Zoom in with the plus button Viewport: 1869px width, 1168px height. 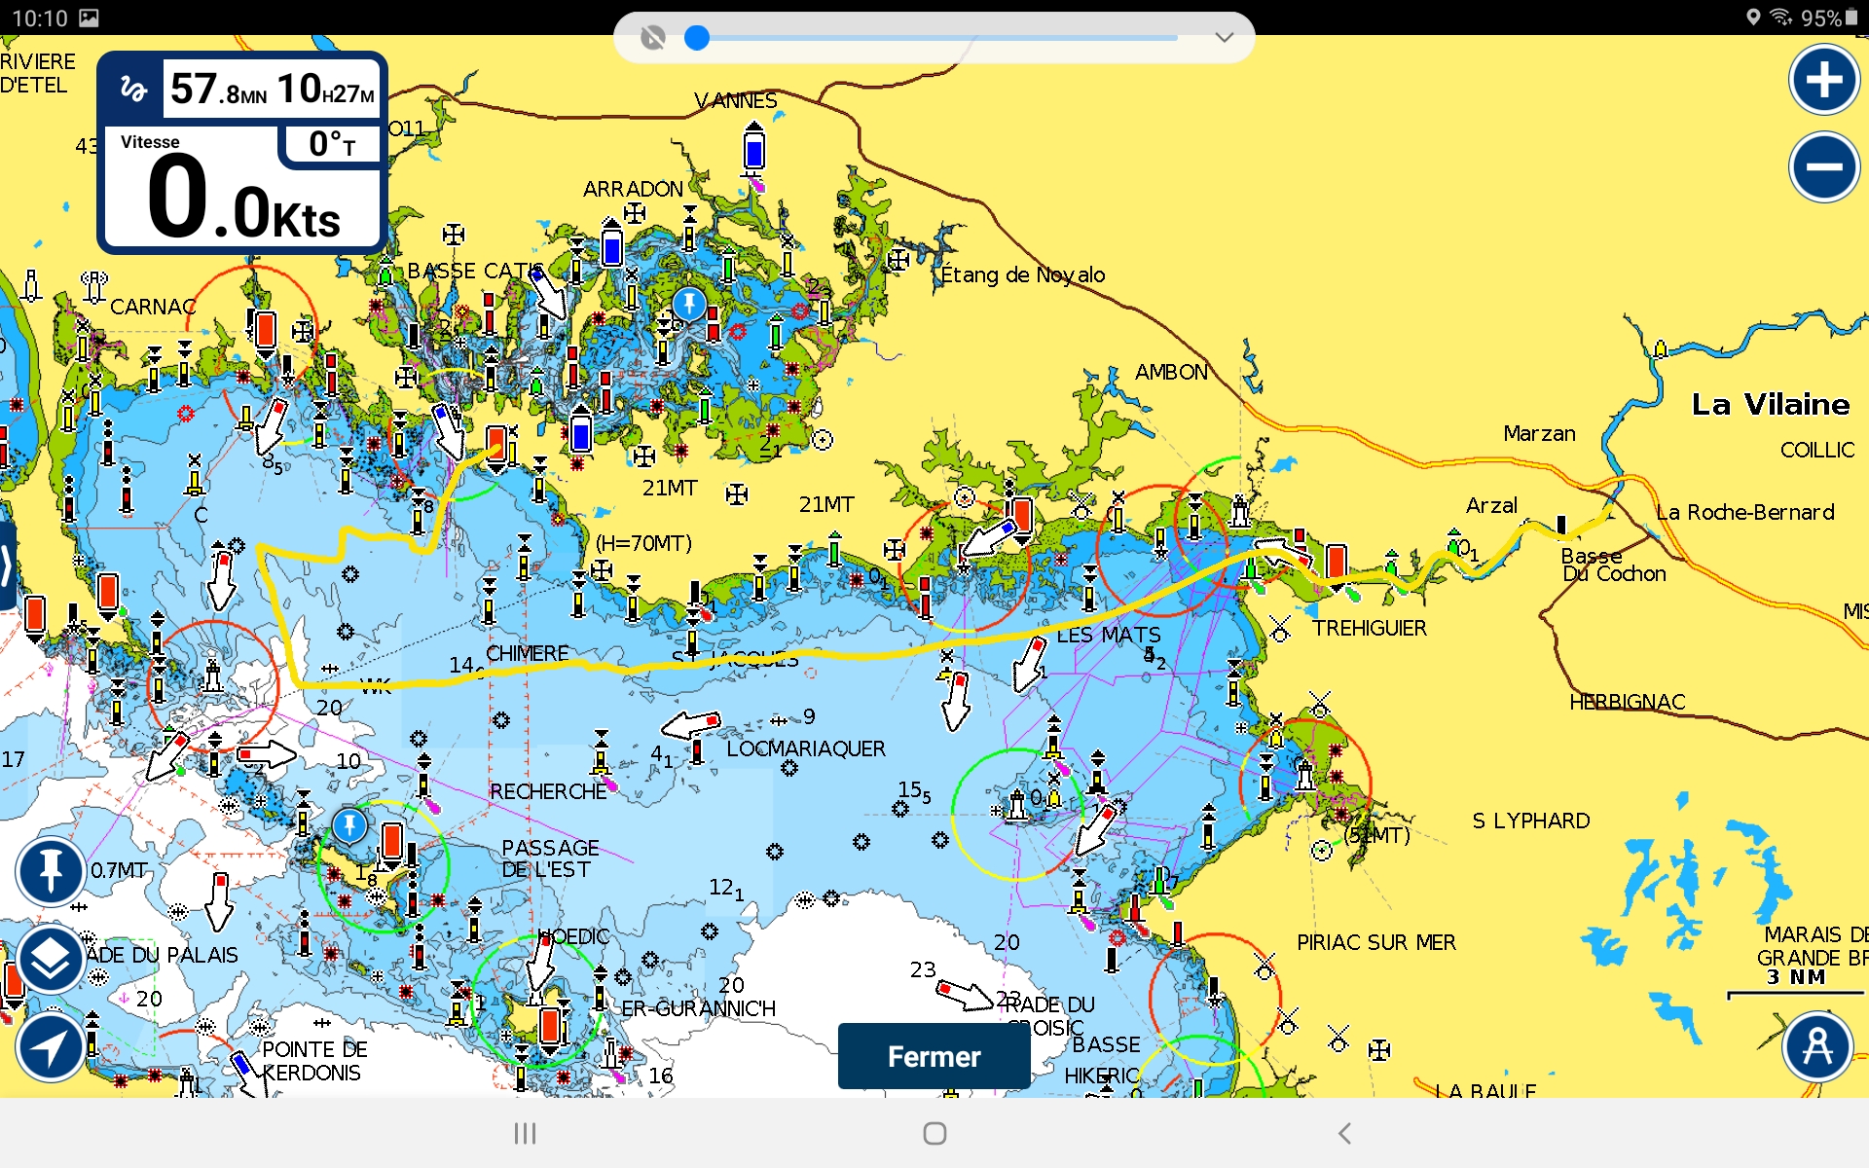click(x=1823, y=80)
